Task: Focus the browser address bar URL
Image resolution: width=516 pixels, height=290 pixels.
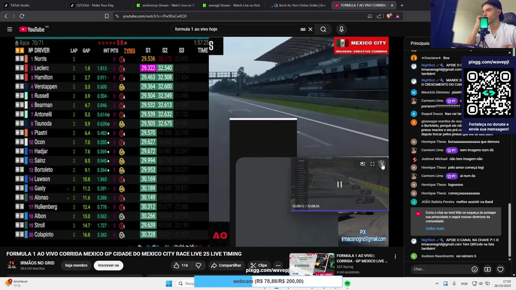Action: [x=155, y=16]
